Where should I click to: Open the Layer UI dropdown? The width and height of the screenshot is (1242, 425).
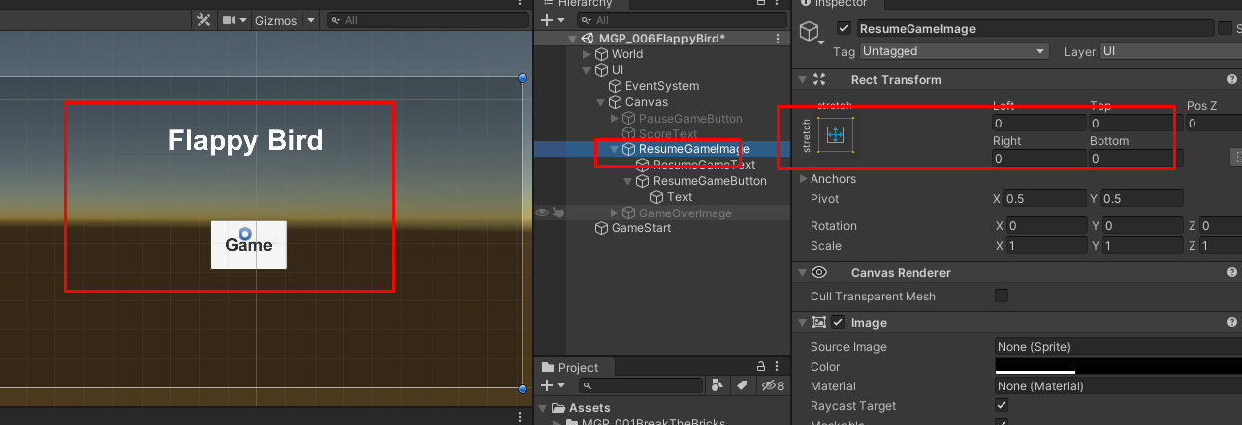[x=1171, y=51]
